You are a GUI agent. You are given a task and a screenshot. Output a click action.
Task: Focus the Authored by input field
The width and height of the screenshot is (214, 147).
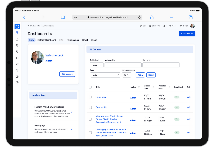click(123, 65)
